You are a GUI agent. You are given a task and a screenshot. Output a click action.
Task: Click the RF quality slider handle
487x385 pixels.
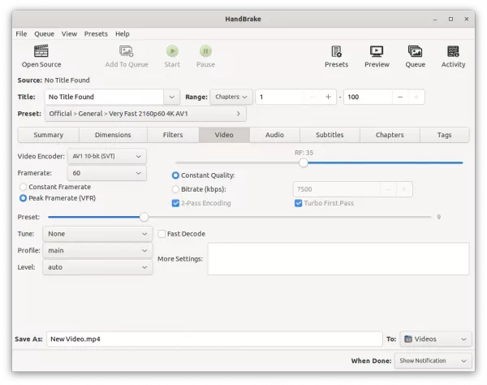click(x=304, y=162)
